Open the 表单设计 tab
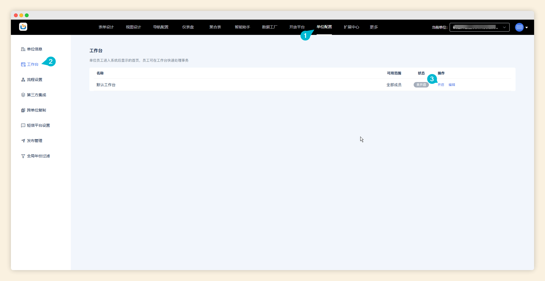This screenshot has width=545, height=281. [106, 27]
